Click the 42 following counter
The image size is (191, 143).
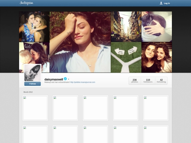(x=161, y=81)
